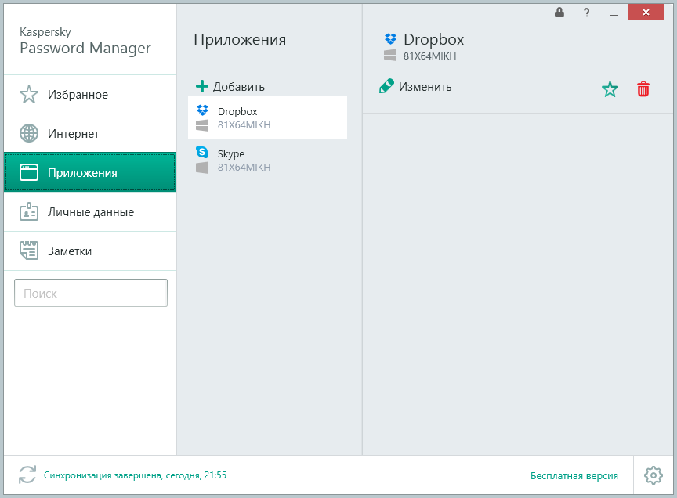Open the Интернет section
This screenshot has height=498, width=677.
(x=90, y=133)
